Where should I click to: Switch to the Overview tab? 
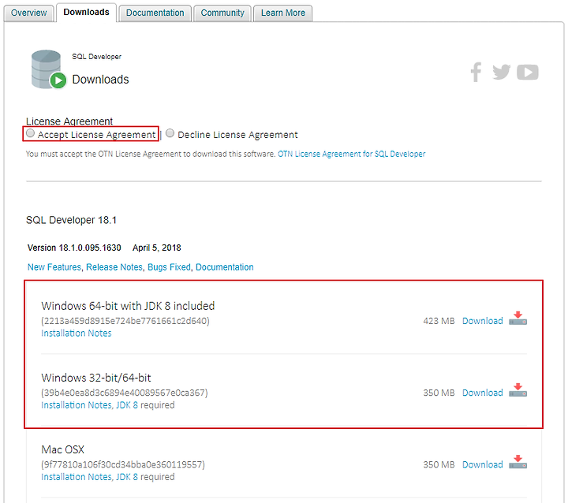coord(29,13)
